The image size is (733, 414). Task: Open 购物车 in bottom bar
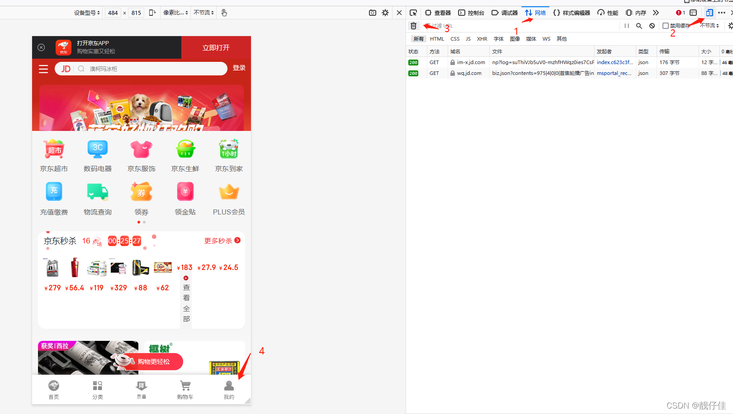click(x=185, y=390)
